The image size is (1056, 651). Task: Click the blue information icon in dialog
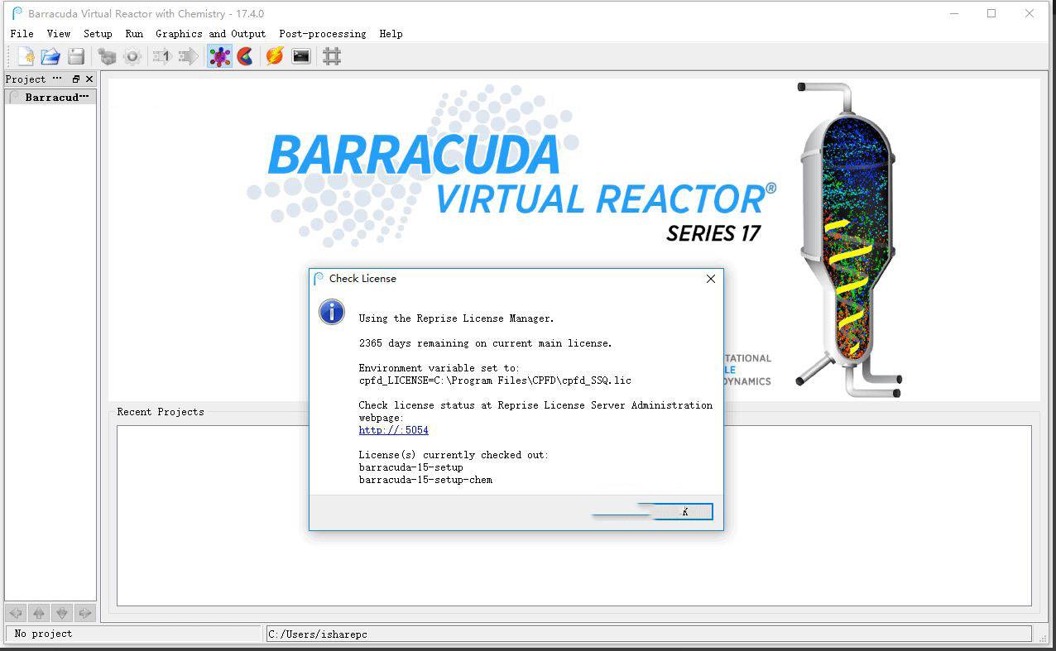click(332, 312)
